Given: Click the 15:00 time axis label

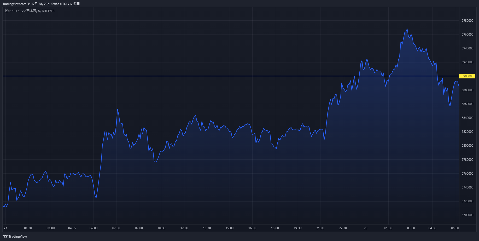Looking at the screenshot, I should [230, 228].
